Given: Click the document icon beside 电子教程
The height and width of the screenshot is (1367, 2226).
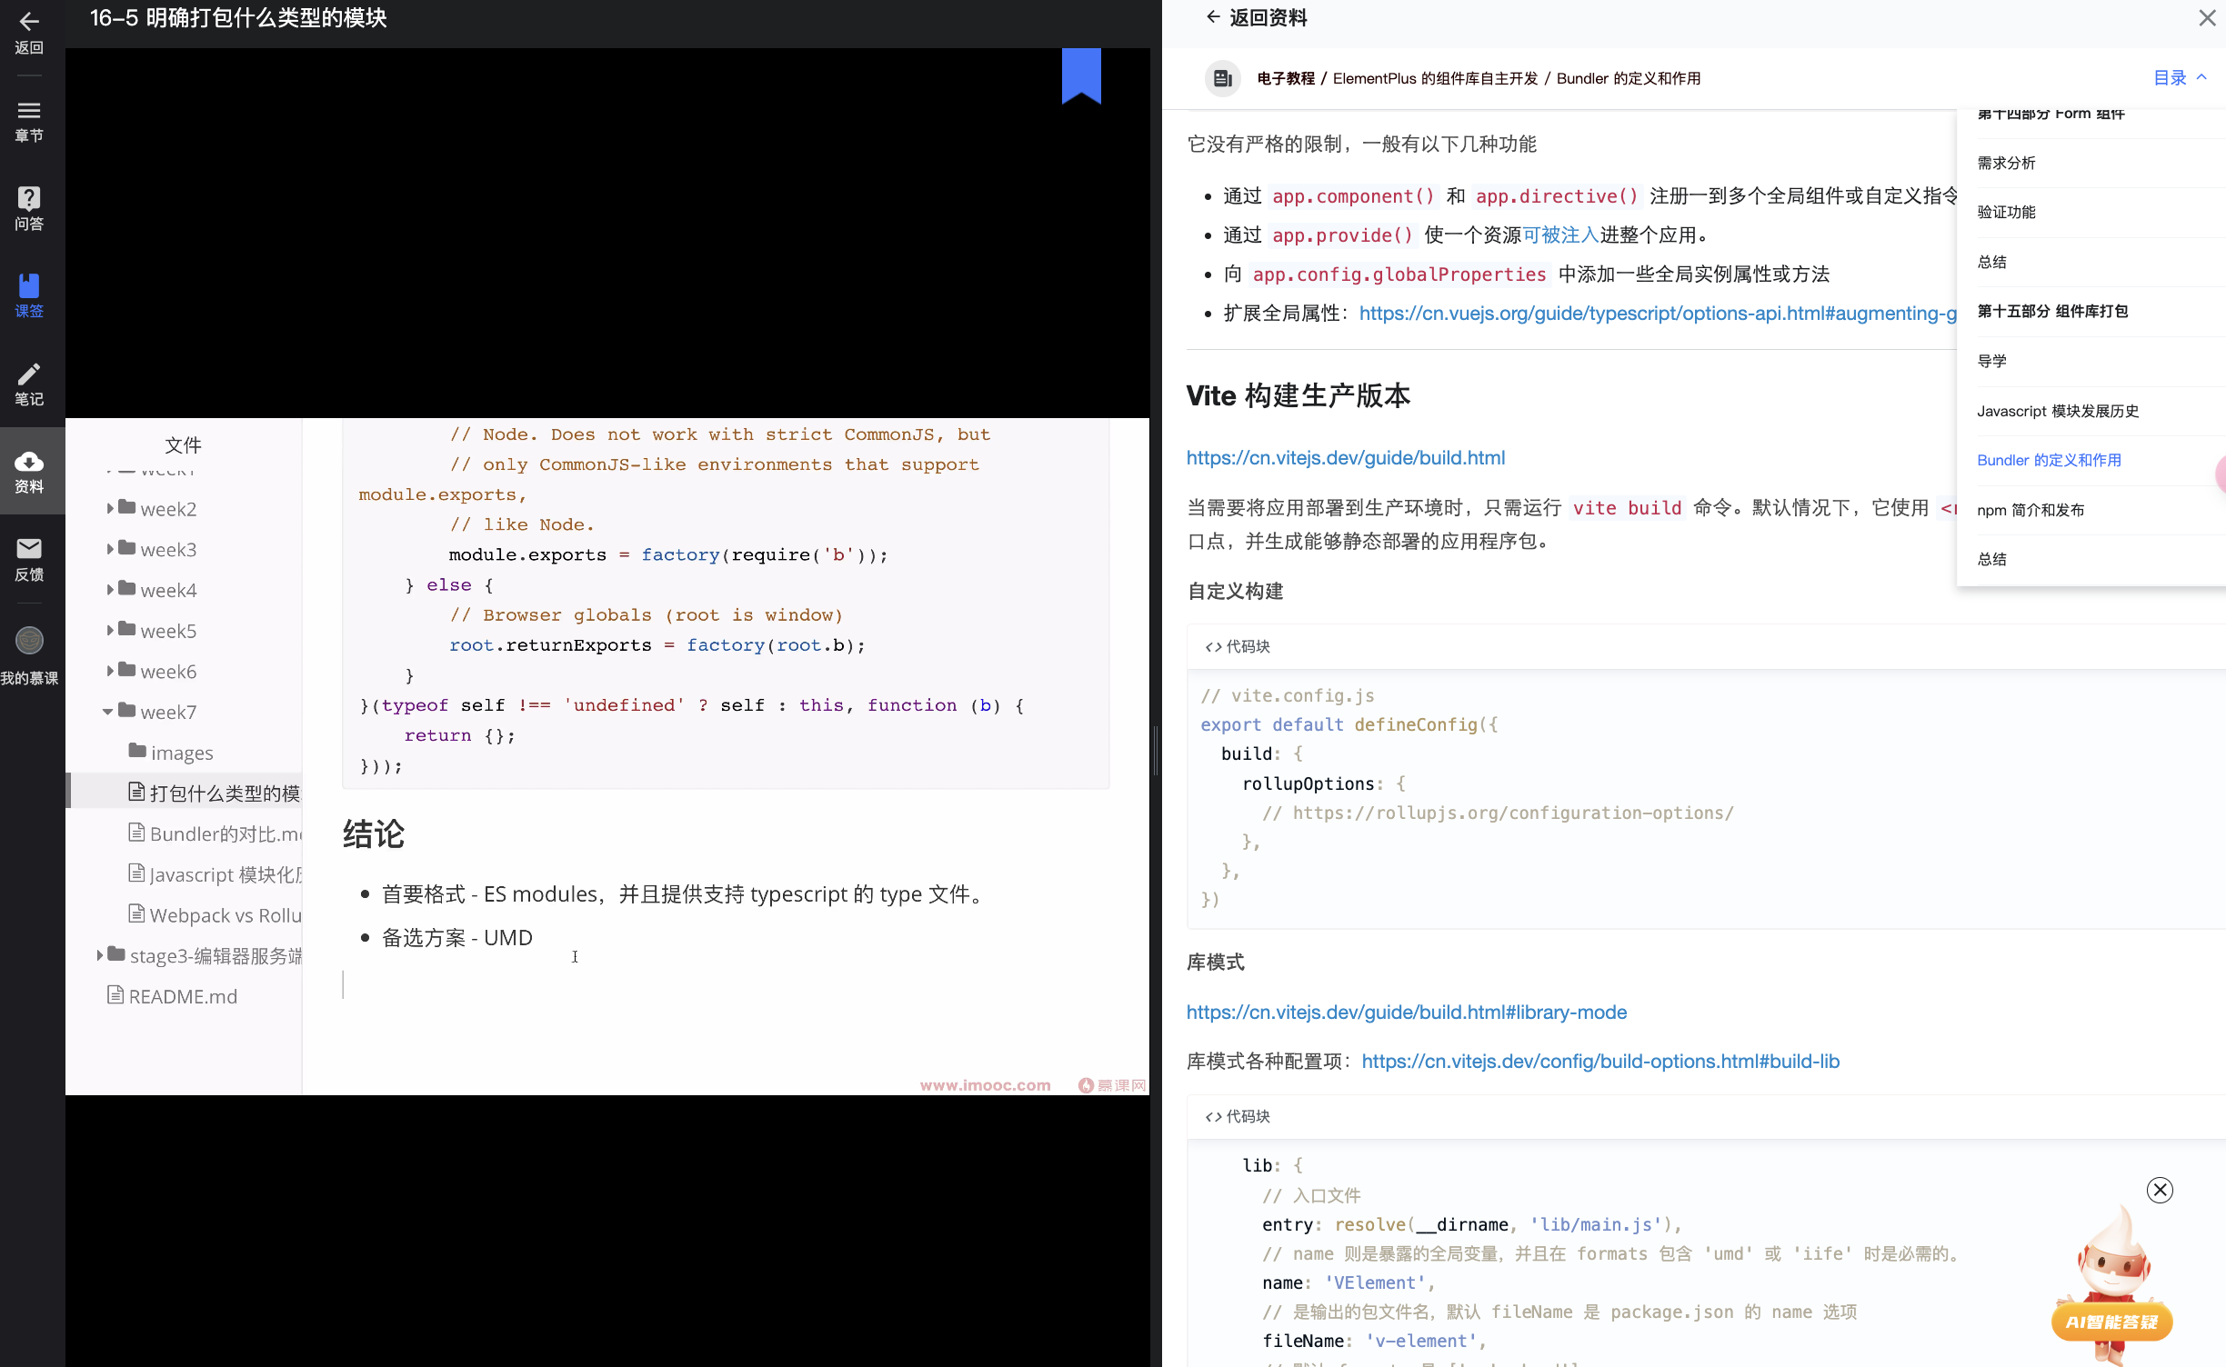Looking at the screenshot, I should [x=1223, y=78].
